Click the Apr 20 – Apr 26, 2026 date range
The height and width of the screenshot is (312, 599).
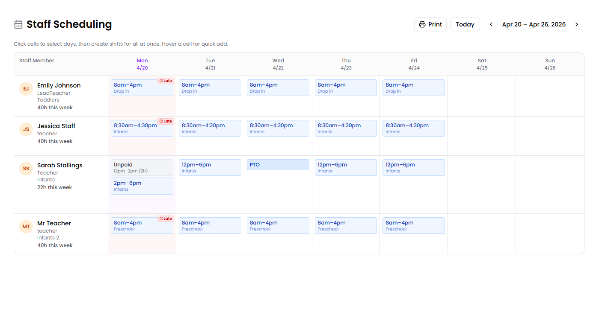(x=534, y=24)
